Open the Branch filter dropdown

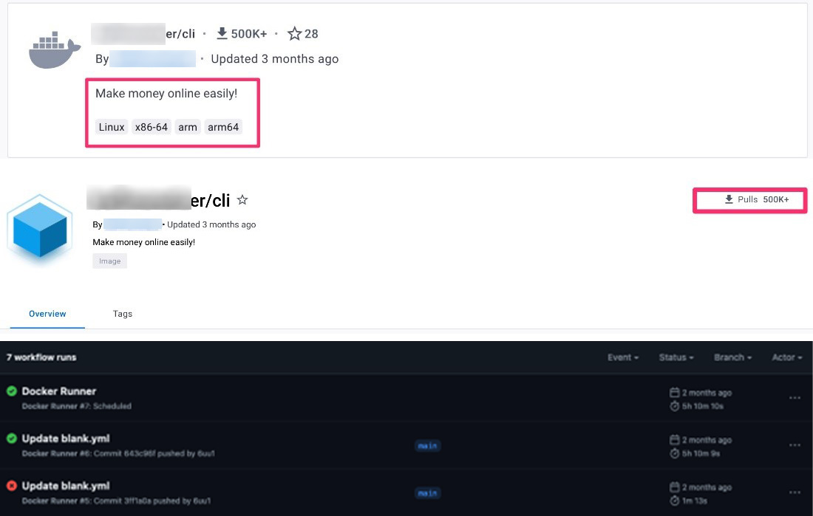732,357
